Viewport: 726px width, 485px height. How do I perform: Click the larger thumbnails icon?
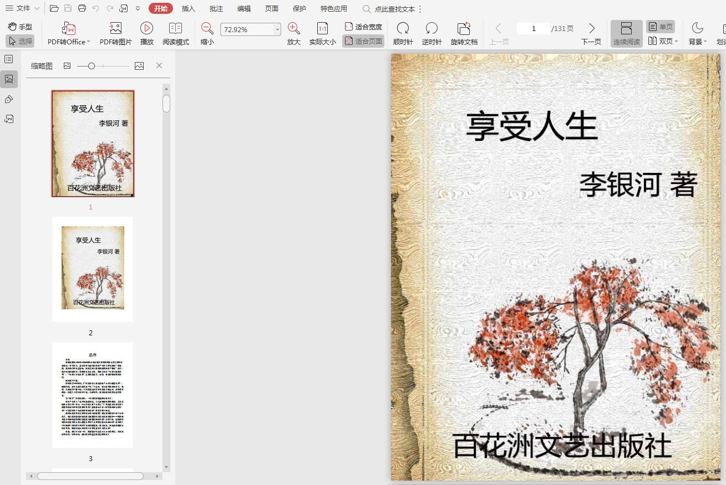[139, 66]
